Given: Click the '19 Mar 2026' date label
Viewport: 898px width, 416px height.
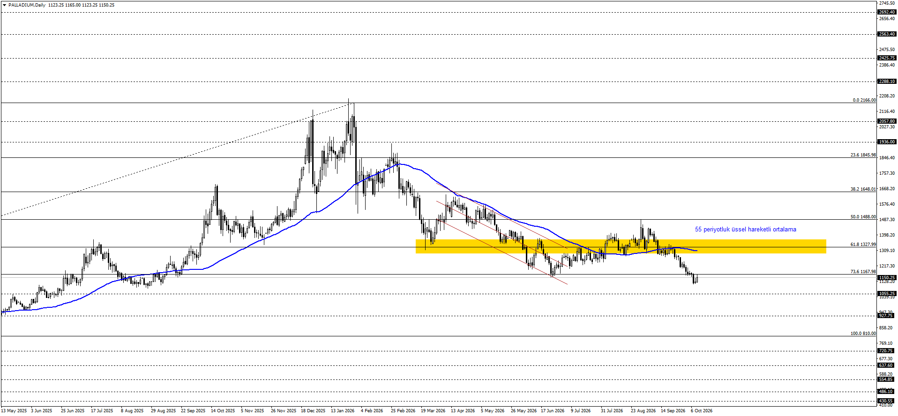Looking at the screenshot, I should click(x=433, y=411).
